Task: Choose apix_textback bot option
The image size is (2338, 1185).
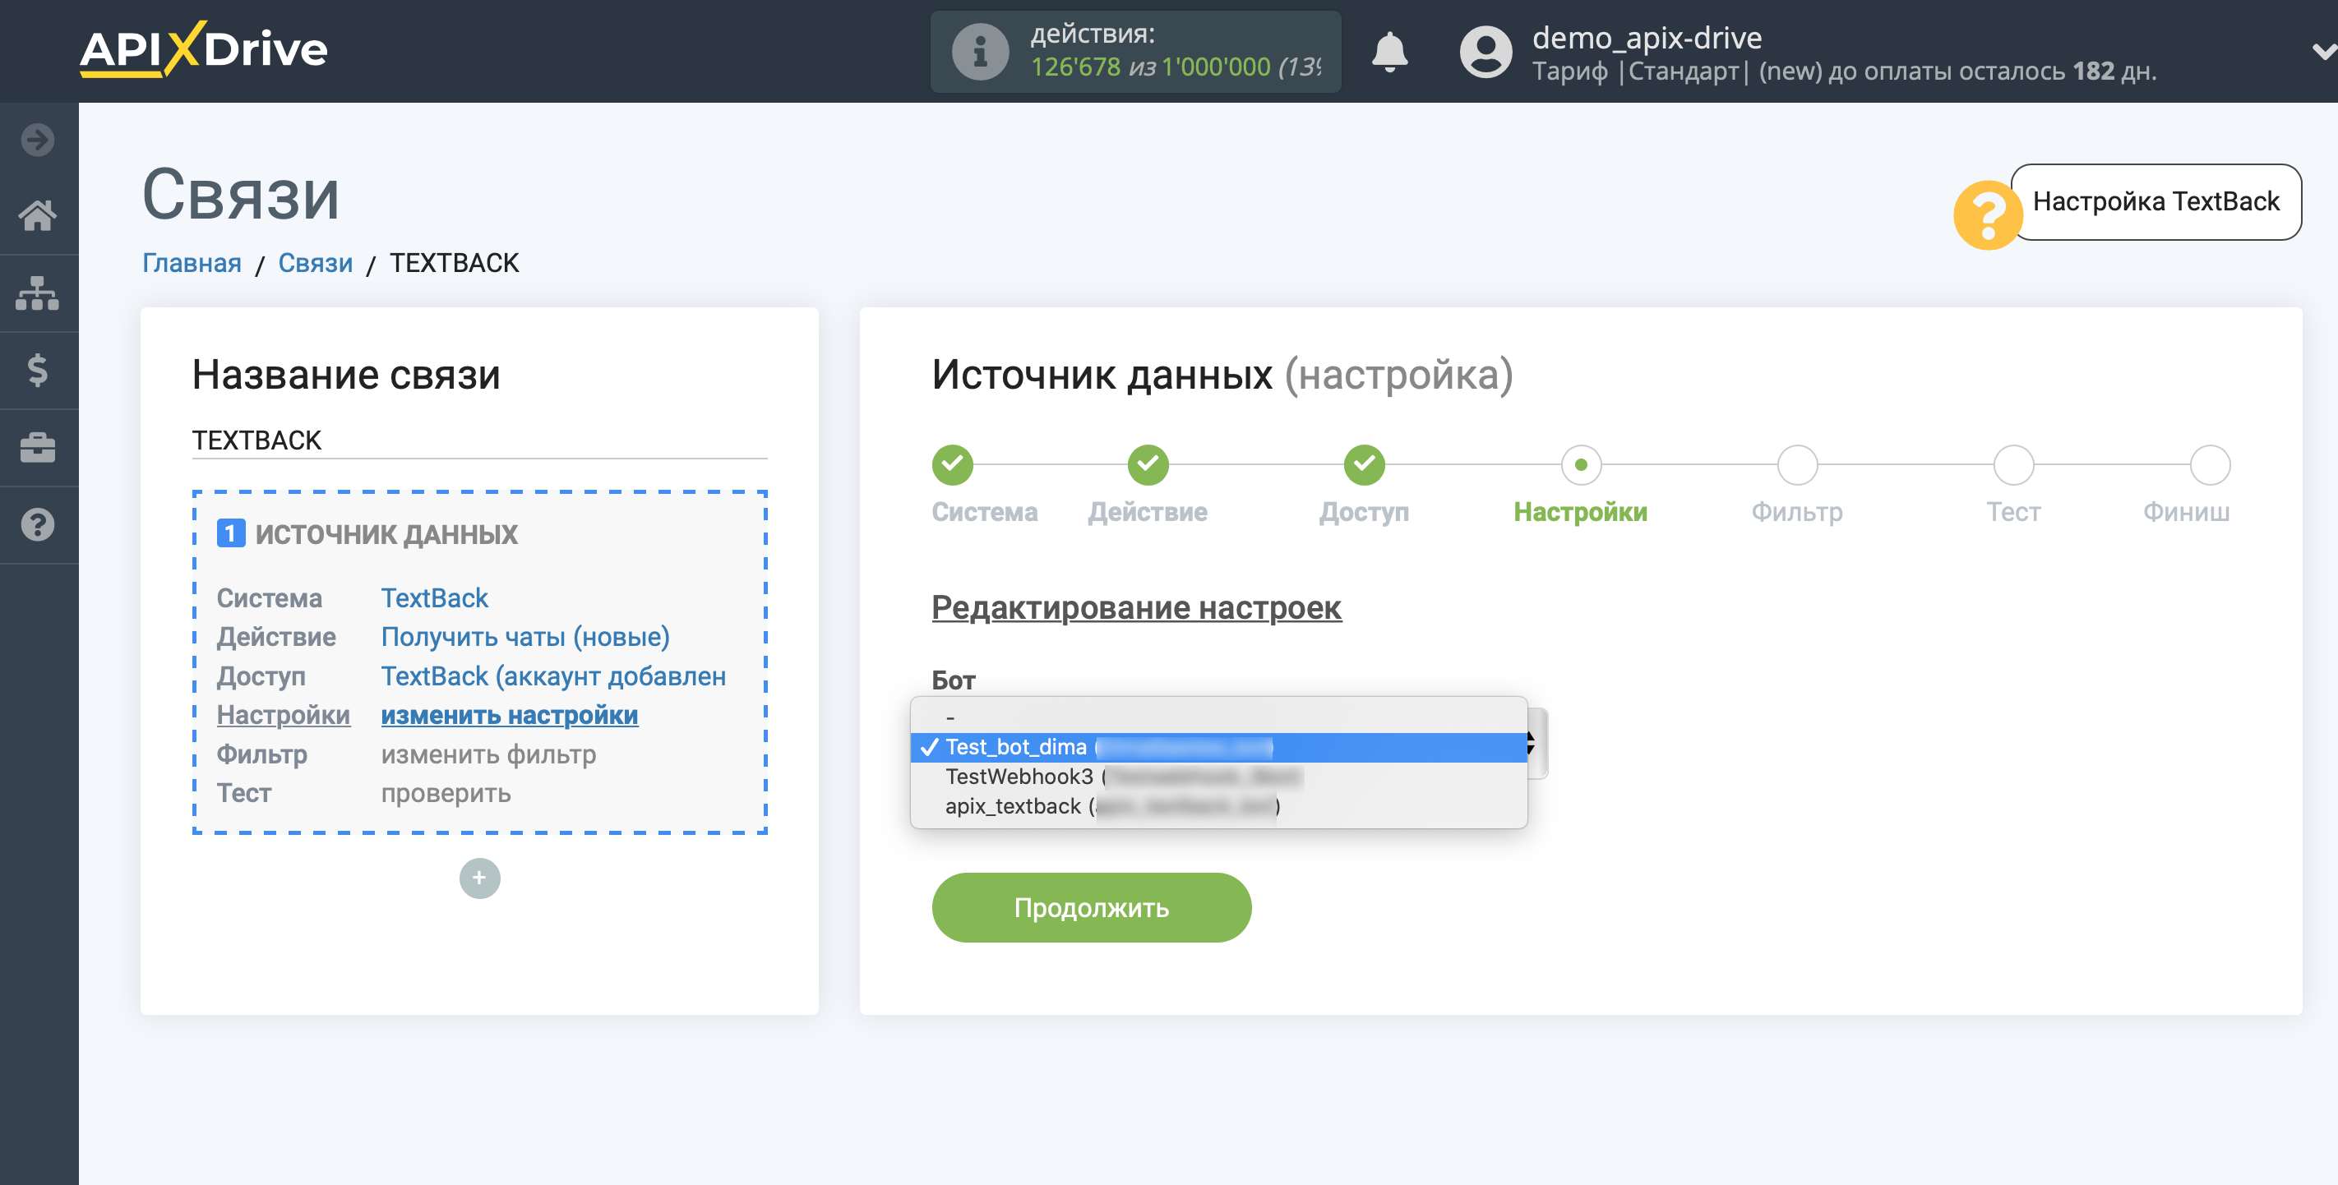Action: coord(1218,807)
